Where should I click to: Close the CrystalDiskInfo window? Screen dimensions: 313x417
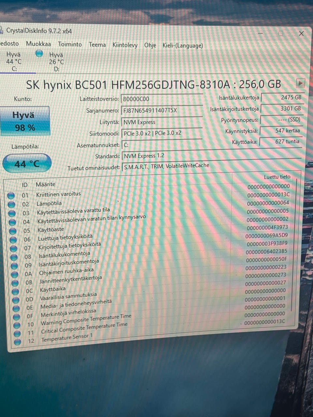[x=301, y=33]
